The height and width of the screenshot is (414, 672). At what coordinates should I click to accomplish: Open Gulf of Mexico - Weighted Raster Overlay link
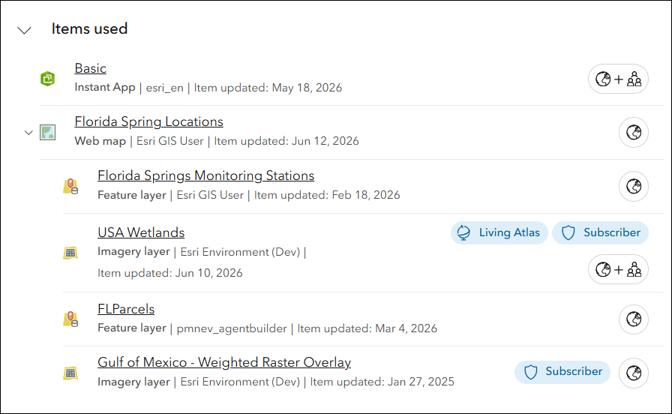[x=224, y=362]
